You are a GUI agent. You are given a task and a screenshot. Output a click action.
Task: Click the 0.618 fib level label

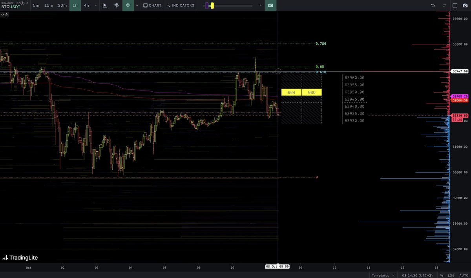point(321,72)
